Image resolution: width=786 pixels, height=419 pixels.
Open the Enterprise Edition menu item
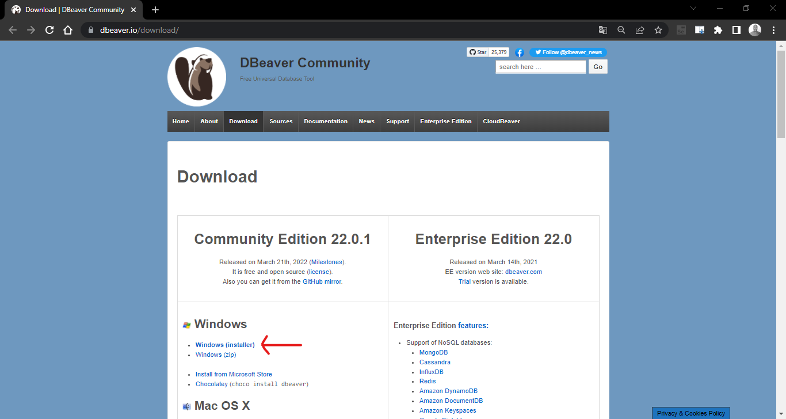point(446,121)
